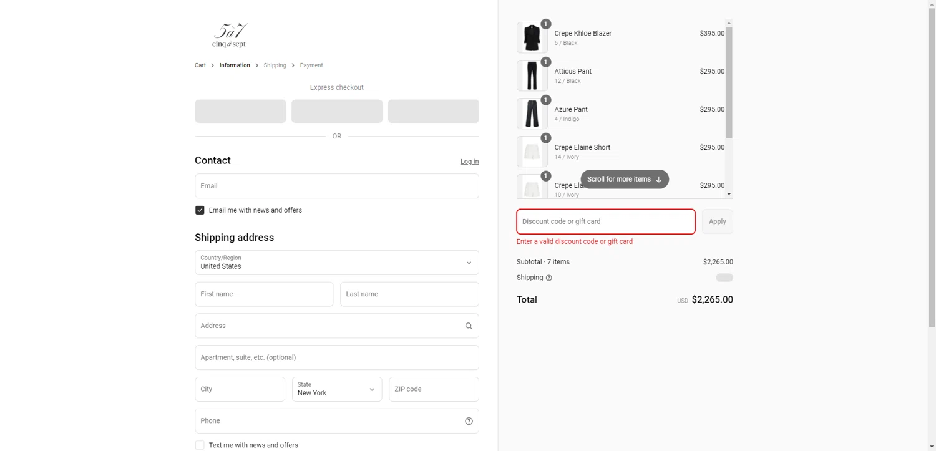Select the Information breadcrumb step
The height and width of the screenshot is (451, 936).
pos(235,65)
